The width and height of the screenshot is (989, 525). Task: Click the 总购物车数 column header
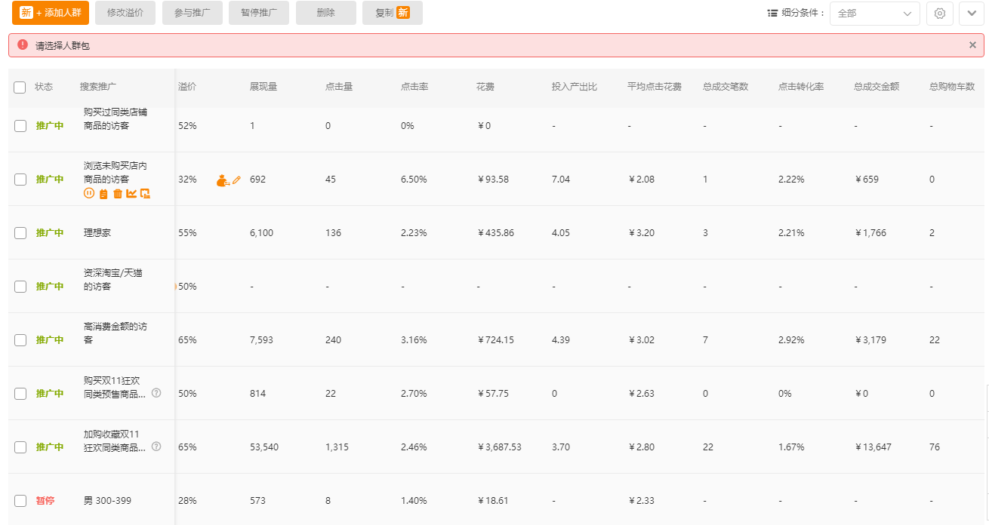click(952, 87)
